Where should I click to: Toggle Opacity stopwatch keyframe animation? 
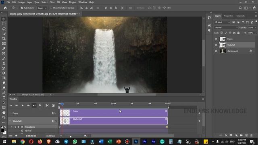[x=22, y=130]
